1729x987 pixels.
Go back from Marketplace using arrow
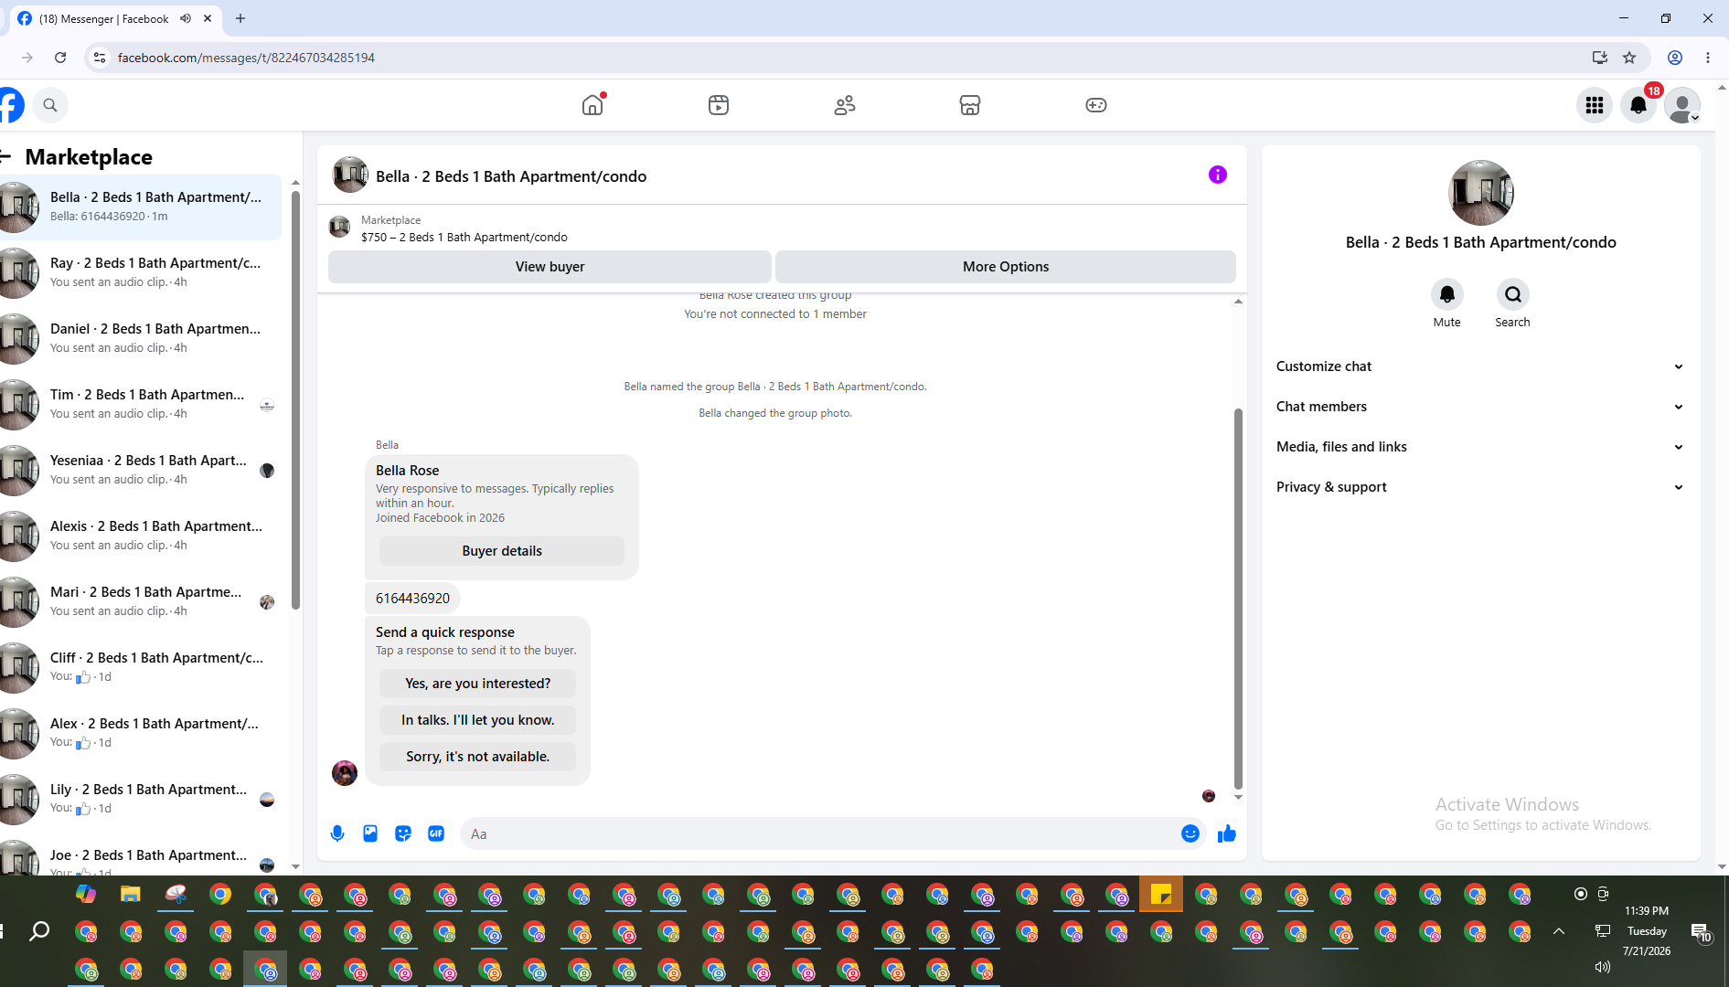6,156
